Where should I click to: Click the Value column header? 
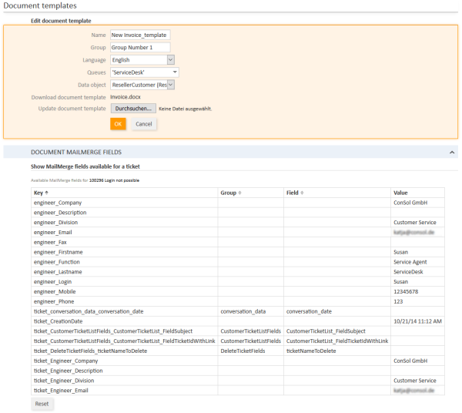tap(400, 193)
